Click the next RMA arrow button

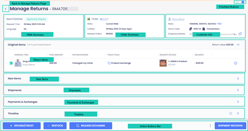tap(243, 2)
